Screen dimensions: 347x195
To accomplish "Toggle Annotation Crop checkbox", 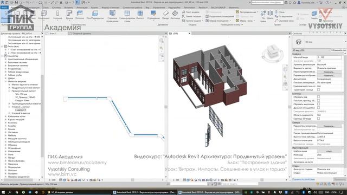I will tap(318, 104).
